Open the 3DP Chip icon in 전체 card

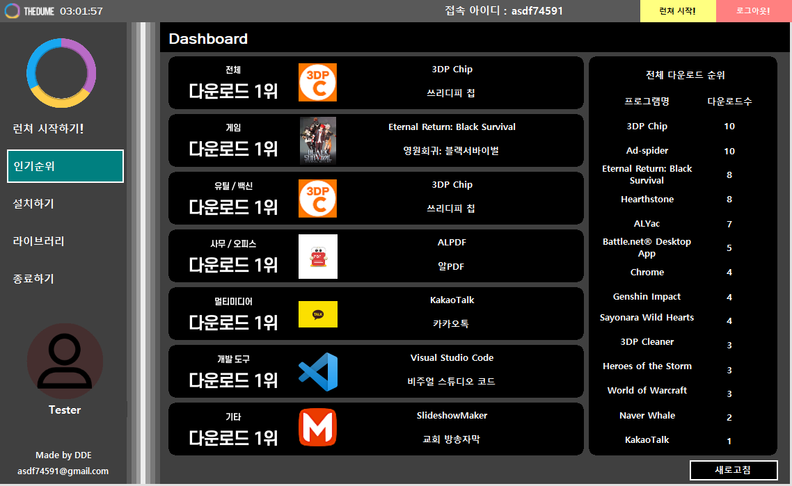click(x=317, y=82)
